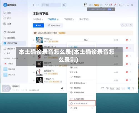Click the 中国话 album cover
Image resolution: width=139 pixels, height=113 pixels.
coord(39,40)
